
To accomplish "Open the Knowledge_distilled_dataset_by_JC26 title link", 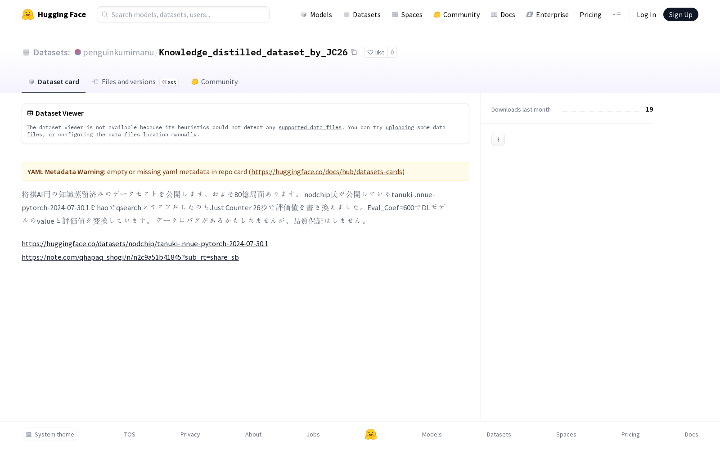I will tap(253, 52).
